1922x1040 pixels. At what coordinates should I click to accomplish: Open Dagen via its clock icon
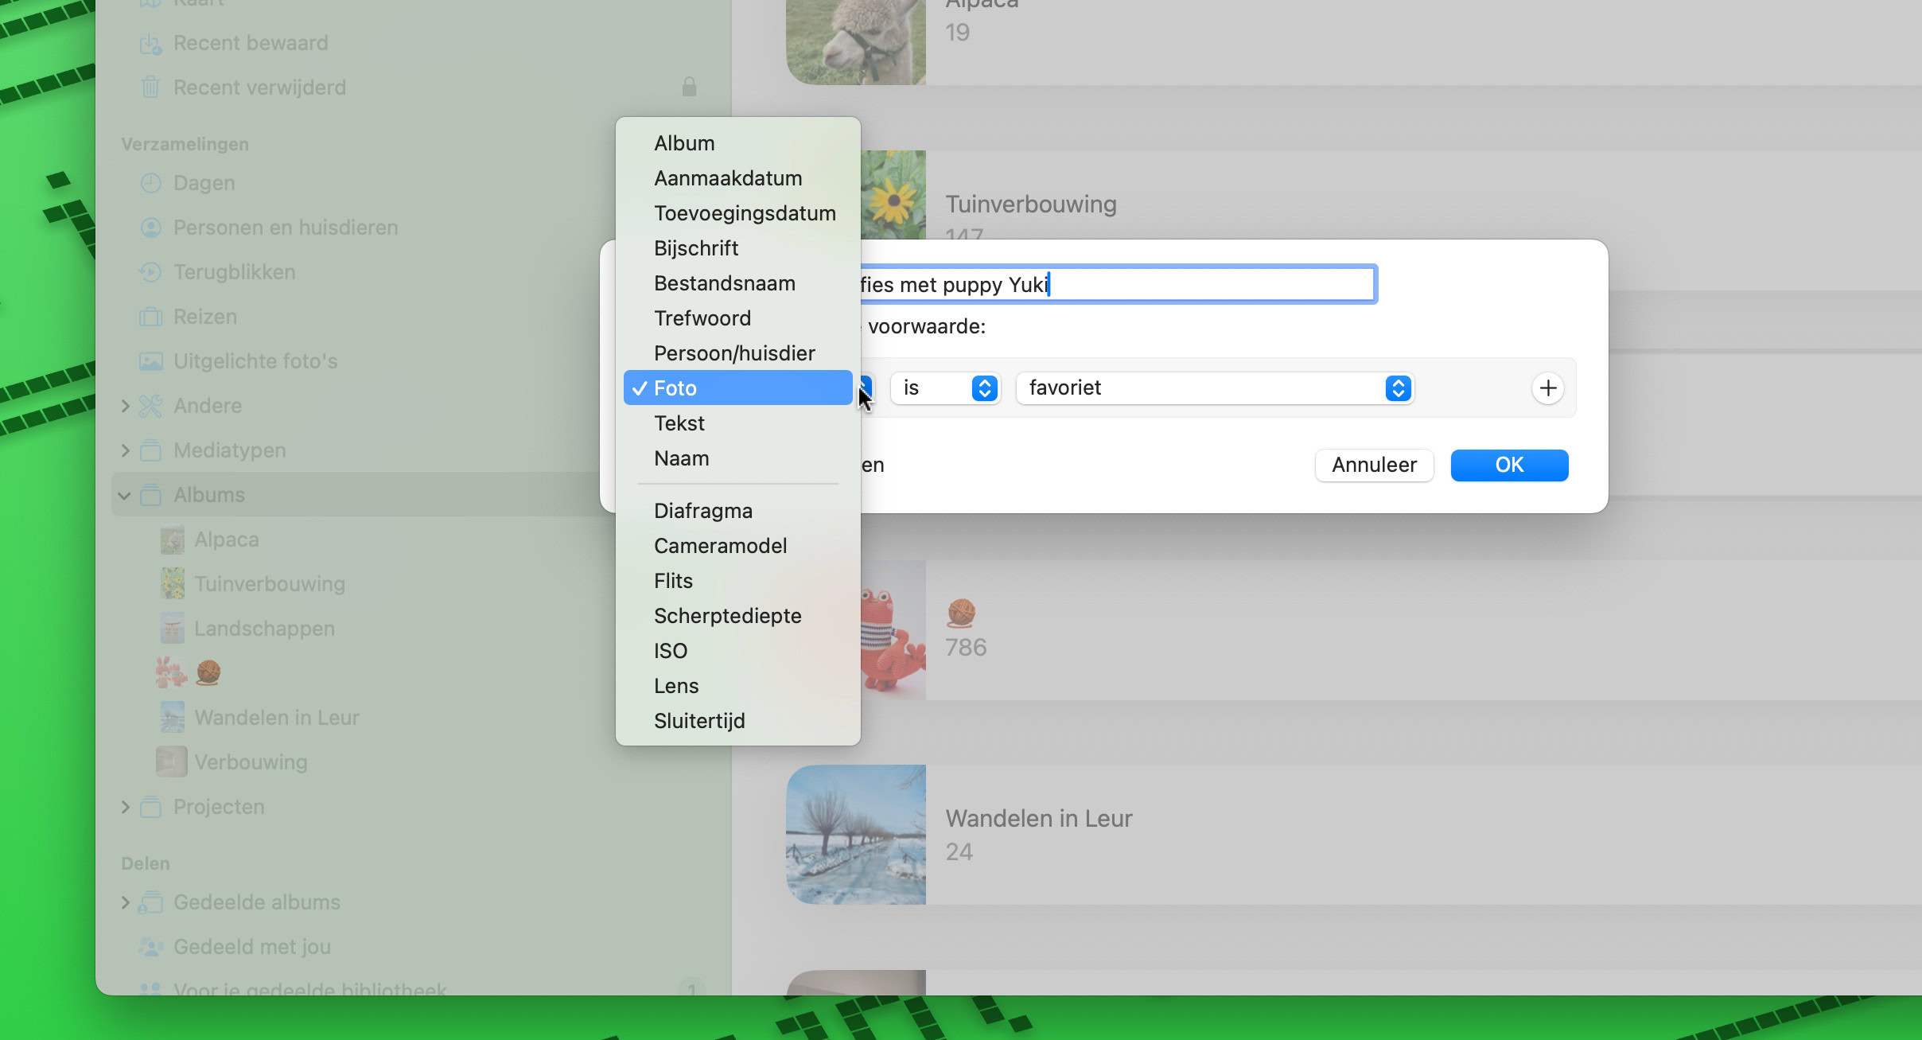pos(150,183)
